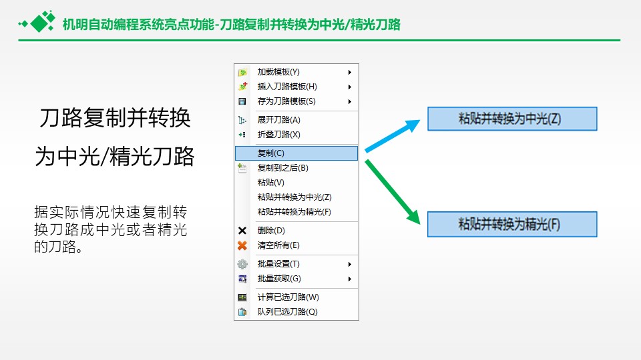
Task: Click the gear icon for 批量设置
Action: pos(242,264)
